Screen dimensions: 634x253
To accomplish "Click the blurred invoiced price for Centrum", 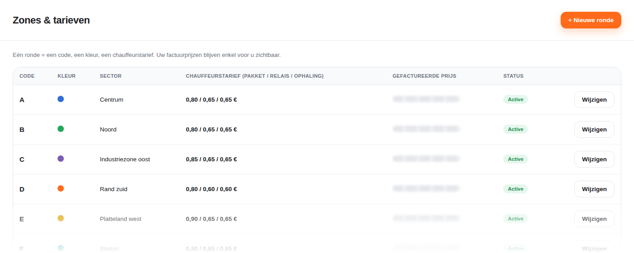I will click(x=426, y=99).
